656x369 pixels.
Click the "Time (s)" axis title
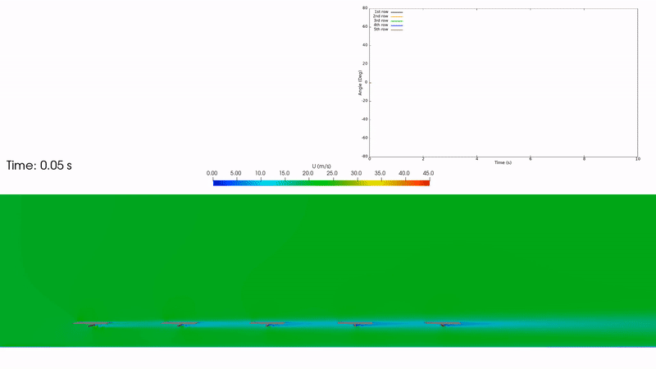pyautogui.click(x=503, y=162)
